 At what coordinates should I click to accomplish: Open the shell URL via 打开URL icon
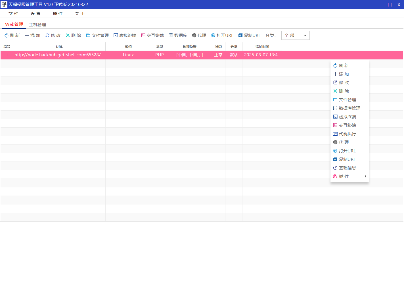tap(222, 35)
